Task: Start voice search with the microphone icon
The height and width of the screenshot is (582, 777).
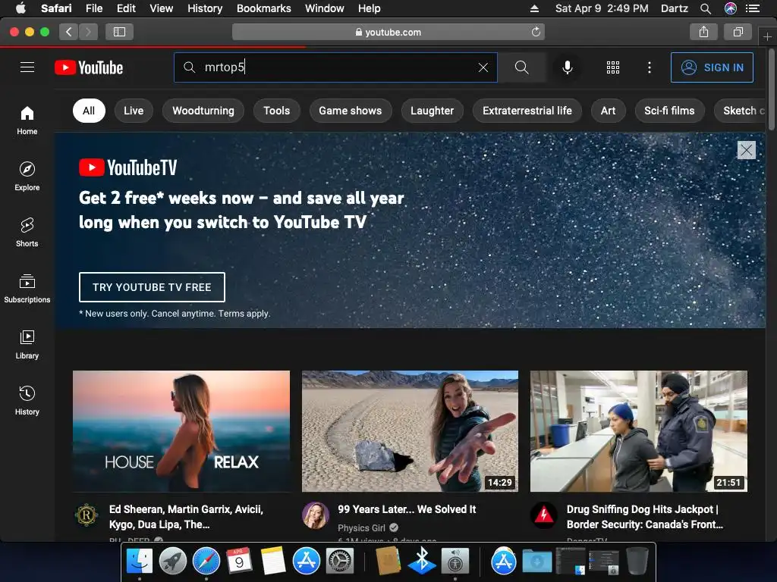Action: click(568, 67)
